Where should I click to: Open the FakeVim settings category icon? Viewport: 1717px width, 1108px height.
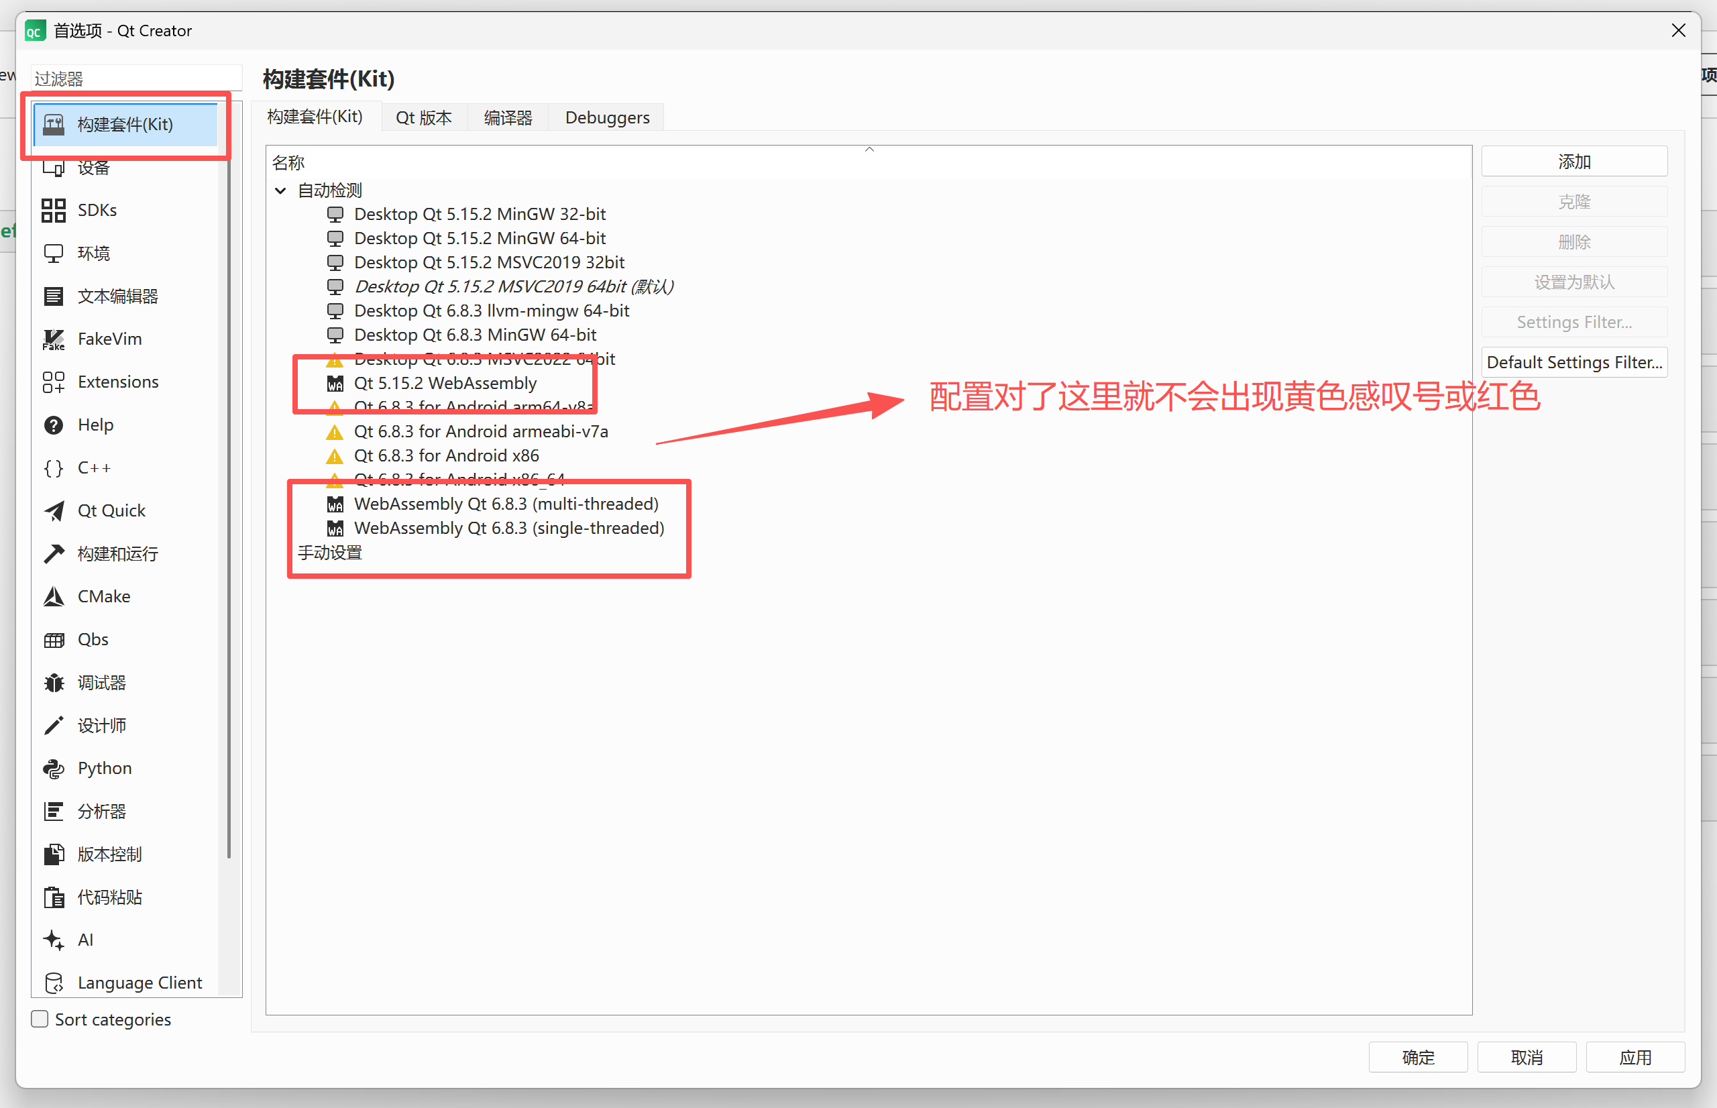pyautogui.click(x=53, y=339)
